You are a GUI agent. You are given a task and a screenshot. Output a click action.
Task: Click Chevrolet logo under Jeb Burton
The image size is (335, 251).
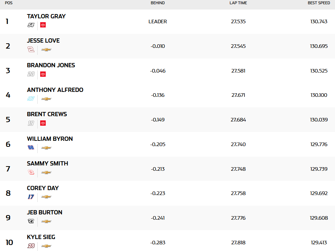click(x=46, y=221)
